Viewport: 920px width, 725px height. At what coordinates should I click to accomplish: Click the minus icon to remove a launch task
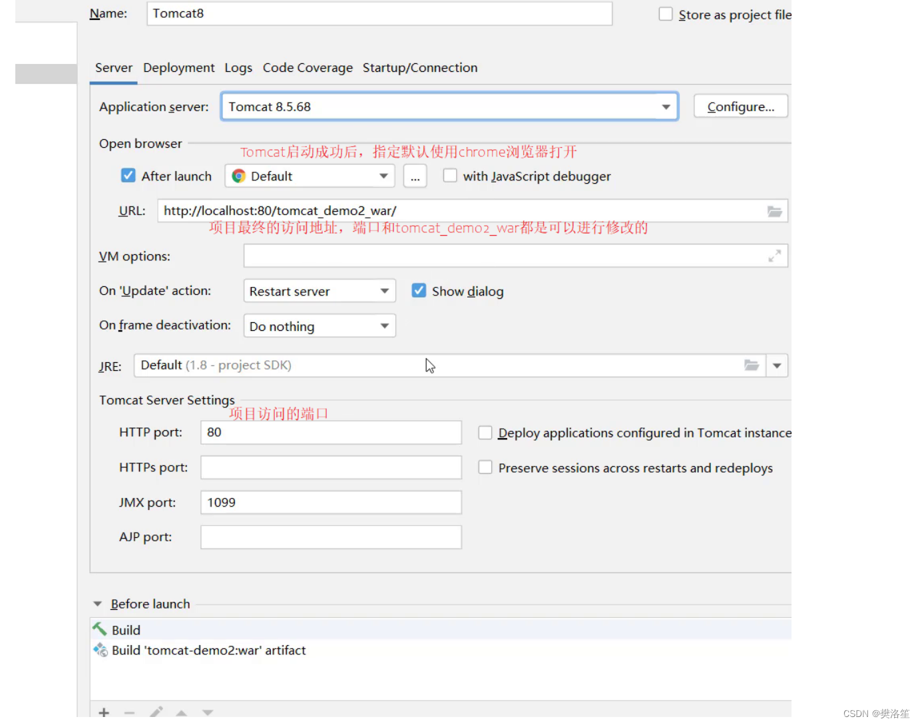pyautogui.click(x=129, y=711)
